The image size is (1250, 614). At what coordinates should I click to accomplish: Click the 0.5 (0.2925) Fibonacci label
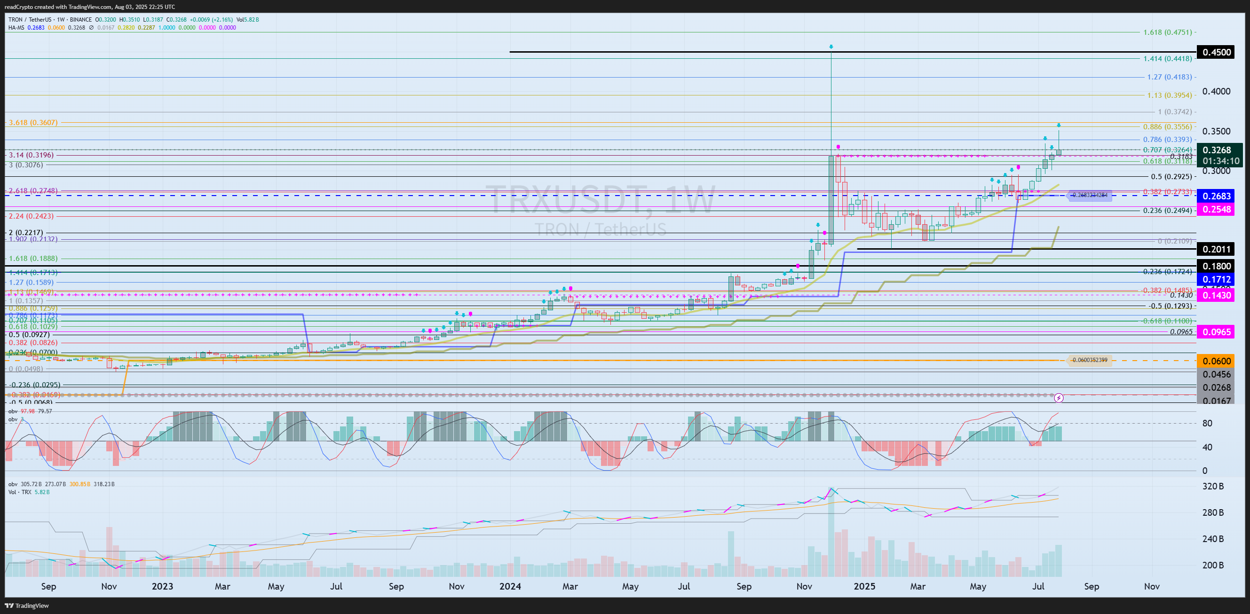[1171, 177]
